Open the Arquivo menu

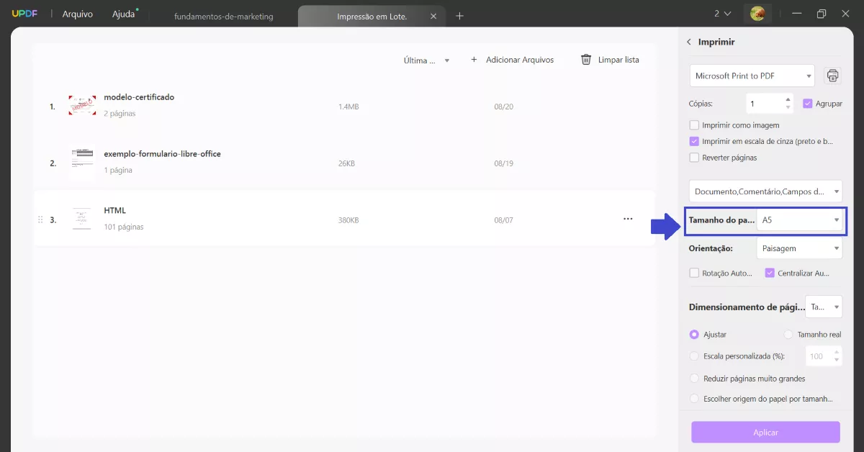point(76,13)
